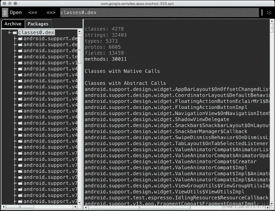Image resolution: width=275 pixels, height=211 pixels.
Task: Click the tree panel scroll-down arrow
Action: 80,203
